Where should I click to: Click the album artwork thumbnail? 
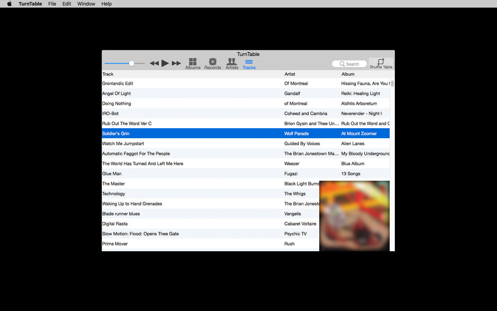coord(354,215)
